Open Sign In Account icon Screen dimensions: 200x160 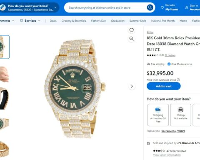187,7
